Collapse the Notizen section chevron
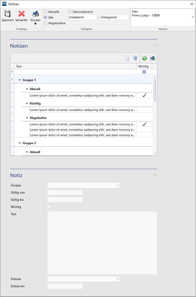This screenshot has height=297, width=196. coord(155,46)
